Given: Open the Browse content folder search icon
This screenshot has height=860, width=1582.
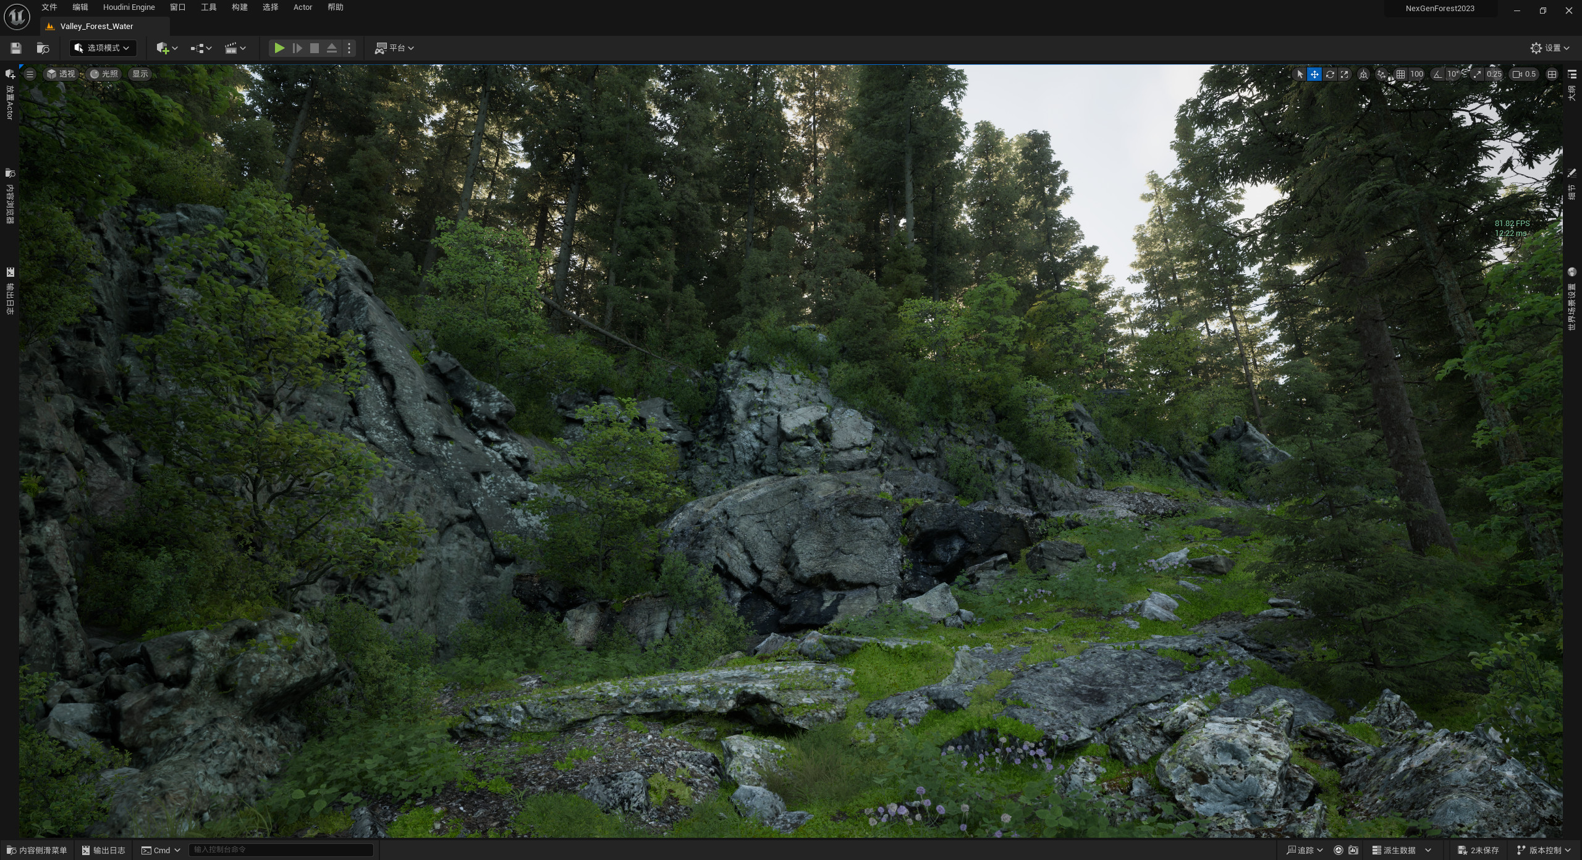Looking at the screenshot, I should 43,48.
